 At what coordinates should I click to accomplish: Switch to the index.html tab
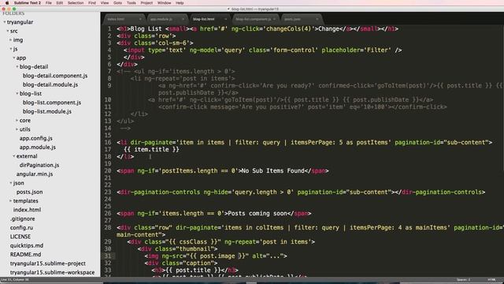[124, 19]
